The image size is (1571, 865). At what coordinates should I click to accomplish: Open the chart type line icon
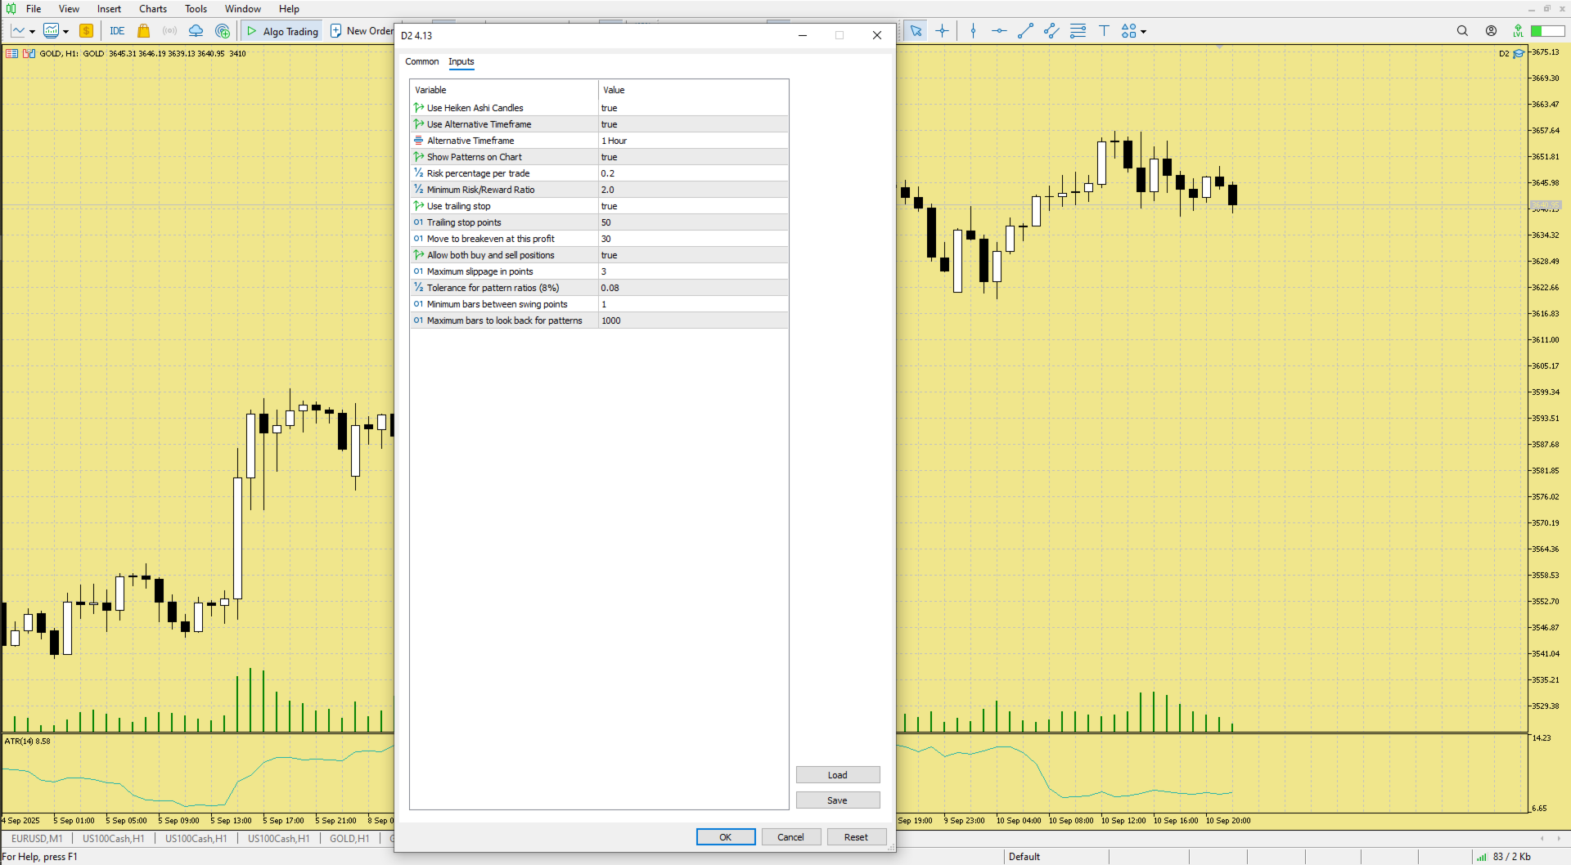(18, 31)
